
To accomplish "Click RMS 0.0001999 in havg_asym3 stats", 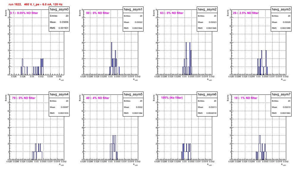I will pos(281,28).
